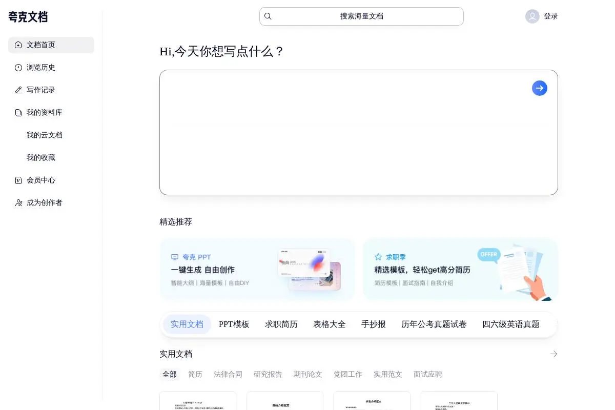Click the 实用文档 section arrow
Image resolution: width=615 pixels, height=410 pixels.
pos(553,354)
